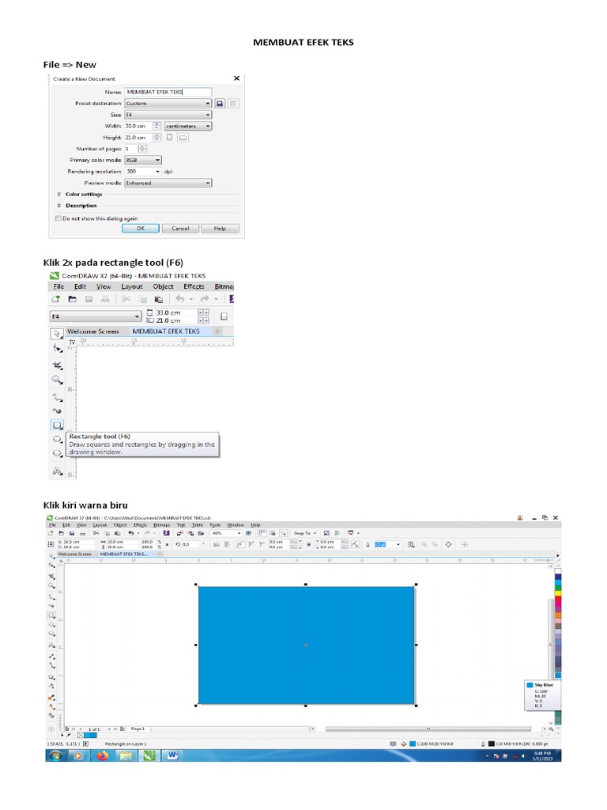
Task: Select the Shape tool in middle window toolbox
Action: [57, 349]
